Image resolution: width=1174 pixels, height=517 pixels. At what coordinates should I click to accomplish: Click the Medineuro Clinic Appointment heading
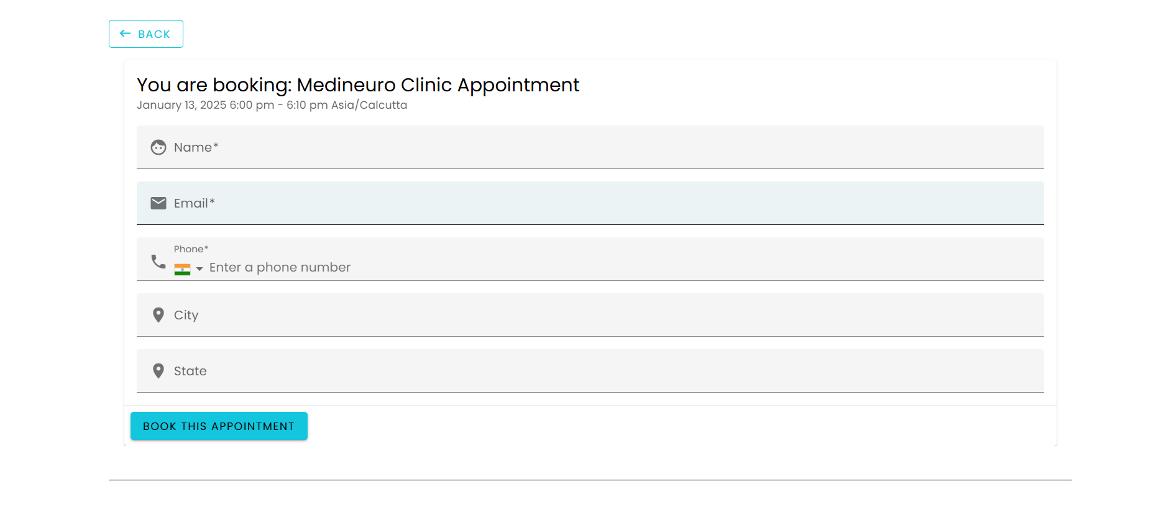pos(438,85)
